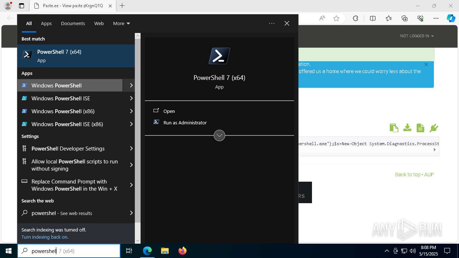Screen dimensions: 459x258
Task: Dismiss the blue Paste.ee notice banner
Action: [426, 65]
